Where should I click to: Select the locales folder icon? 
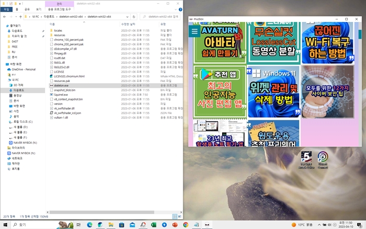coord(52,30)
